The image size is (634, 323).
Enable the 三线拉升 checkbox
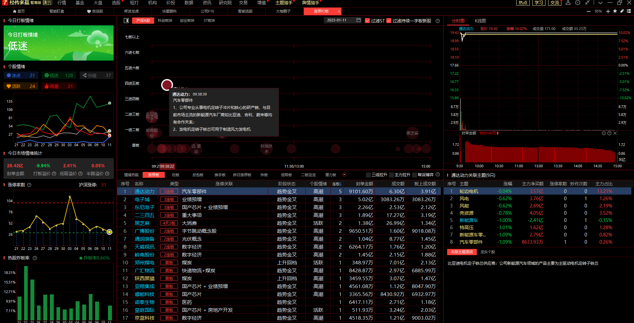[368, 175]
